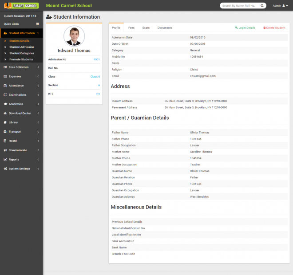Viewport: 293px width, 275px height.
Task: Click the Download Center icon
Action: 5,113
